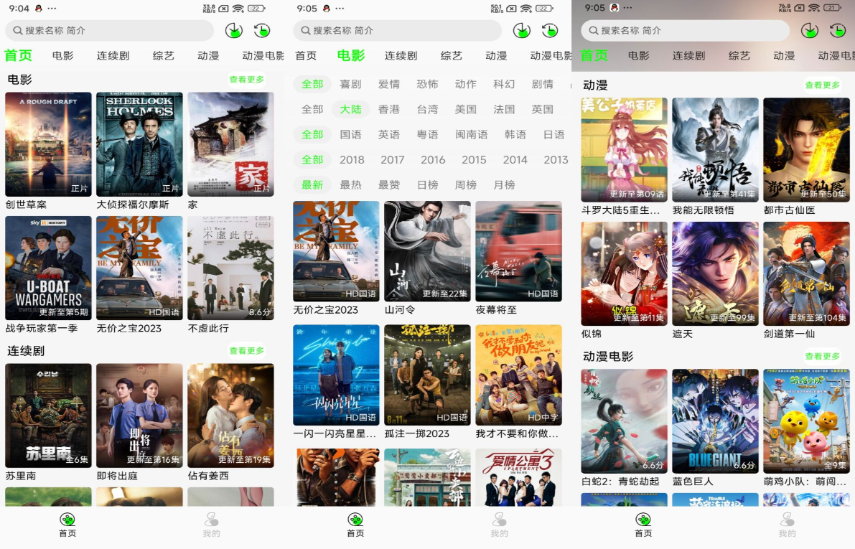Select the 喜剧 genre filter chip
The image size is (855, 549).
[x=350, y=84]
